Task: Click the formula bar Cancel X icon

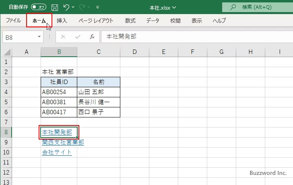Action: click(63, 37)
